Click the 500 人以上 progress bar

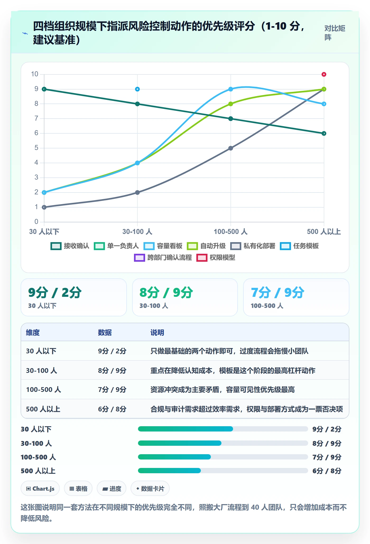tap(223, 470)
